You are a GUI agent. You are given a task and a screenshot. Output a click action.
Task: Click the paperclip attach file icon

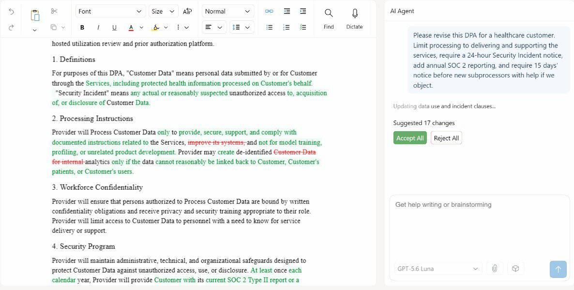[x=495, y=268]
